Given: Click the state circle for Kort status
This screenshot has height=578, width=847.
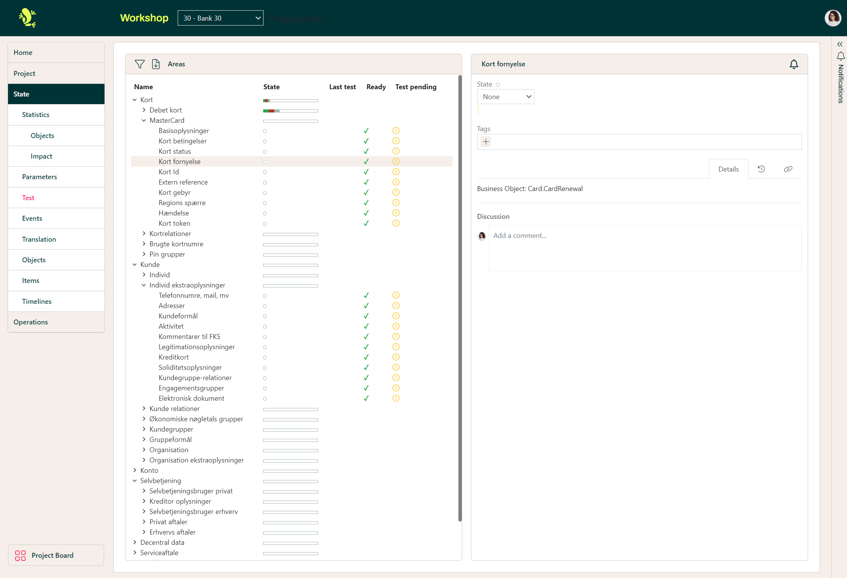Looking at the screenshot, I should [265, 152].
